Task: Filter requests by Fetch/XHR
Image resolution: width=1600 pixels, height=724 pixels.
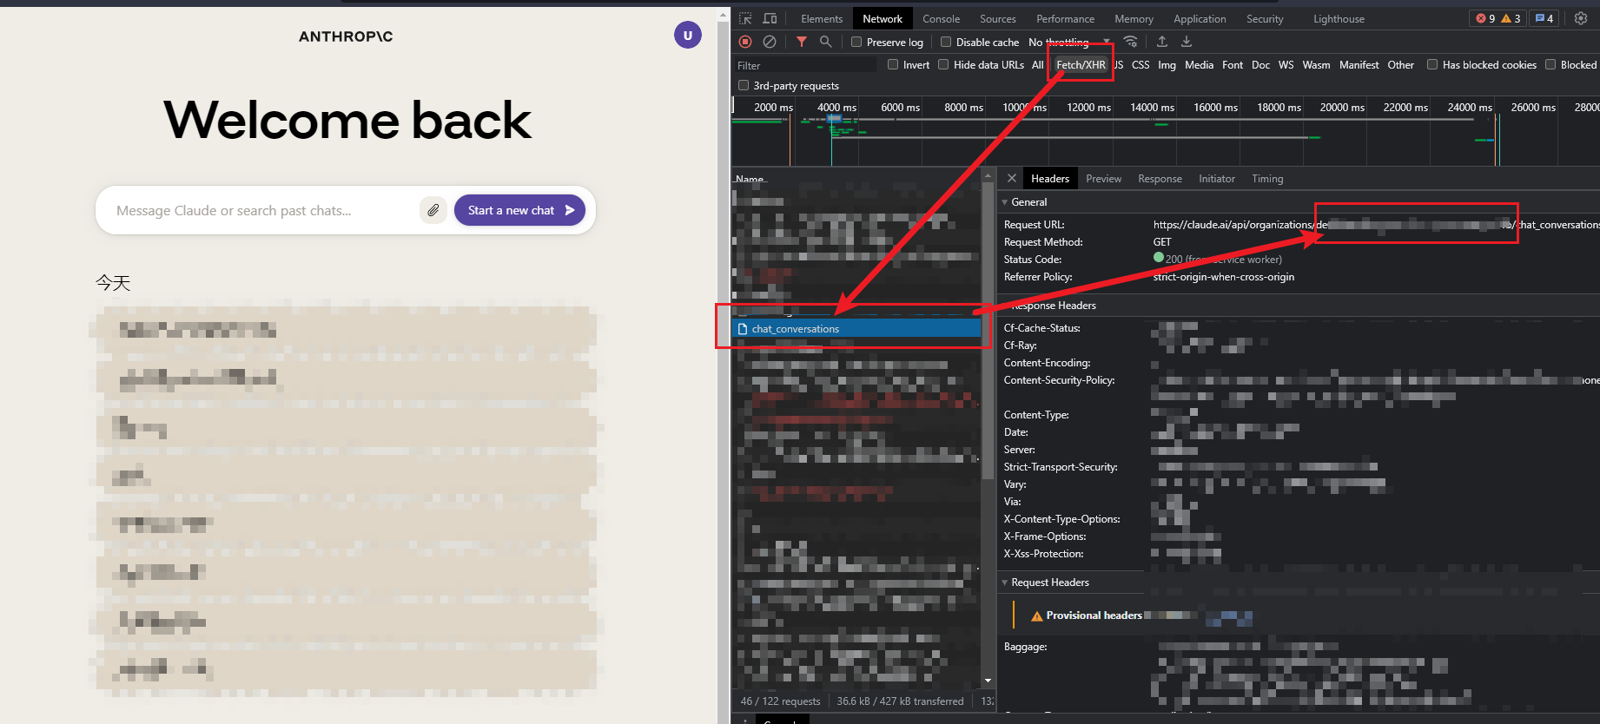Action: (1081, 64)
